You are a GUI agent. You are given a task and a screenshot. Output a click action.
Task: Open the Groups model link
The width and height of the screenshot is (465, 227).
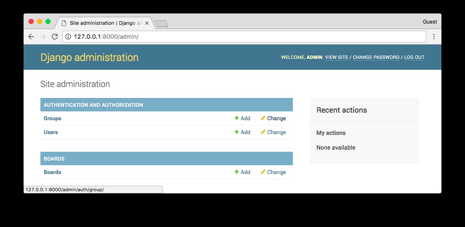pyautogui.click(x=53, y=118)
